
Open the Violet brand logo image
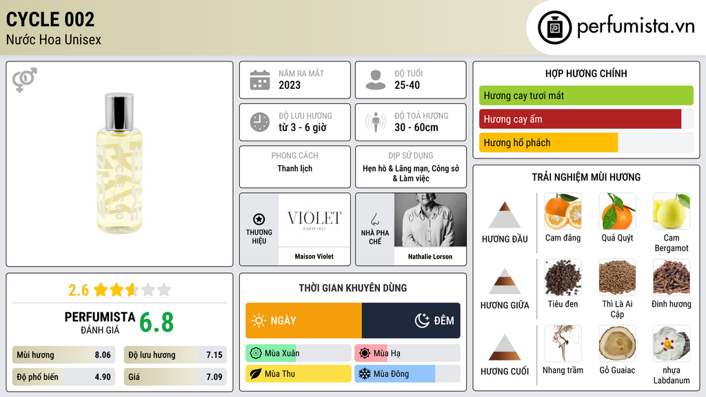314,220
